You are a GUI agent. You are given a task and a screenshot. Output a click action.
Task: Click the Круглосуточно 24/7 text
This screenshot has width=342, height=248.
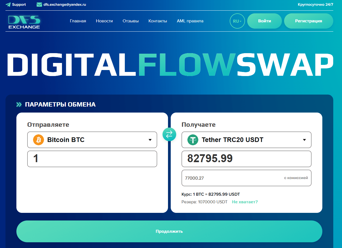tap(316, 5)
